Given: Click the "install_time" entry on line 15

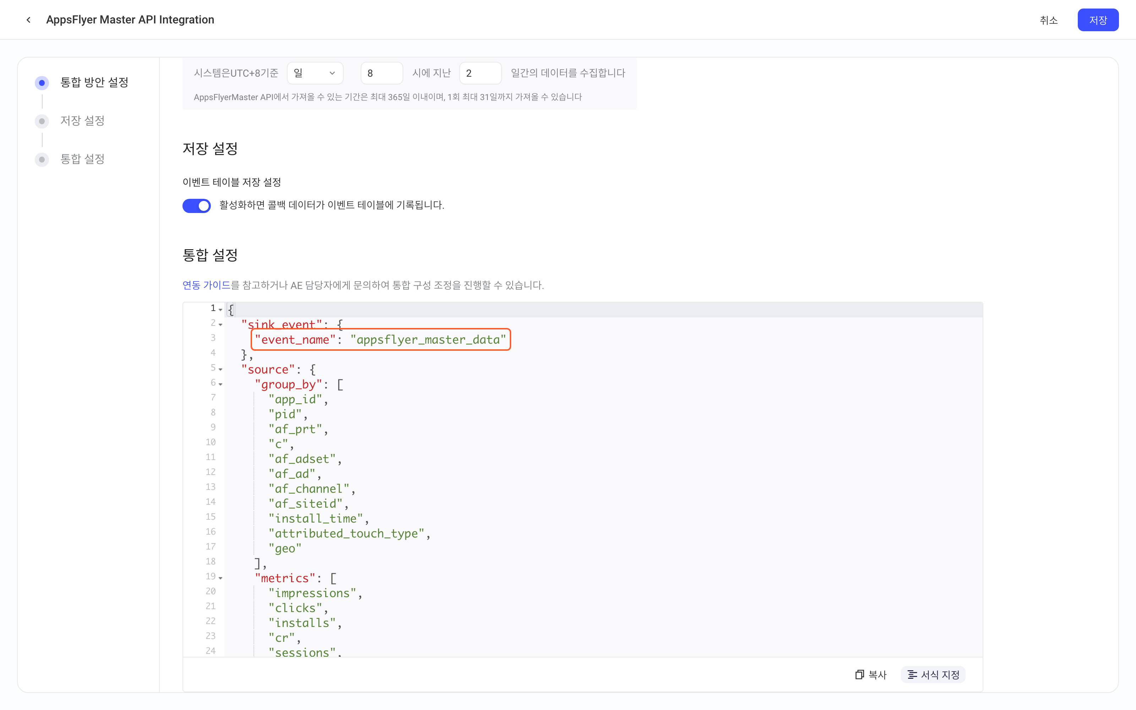Looking at the screenshot, I should click(316, 518).
